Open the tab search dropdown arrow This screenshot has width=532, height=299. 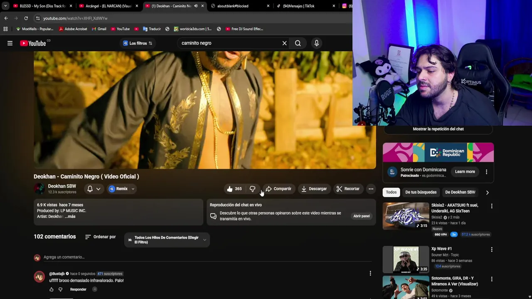[5, 6]
